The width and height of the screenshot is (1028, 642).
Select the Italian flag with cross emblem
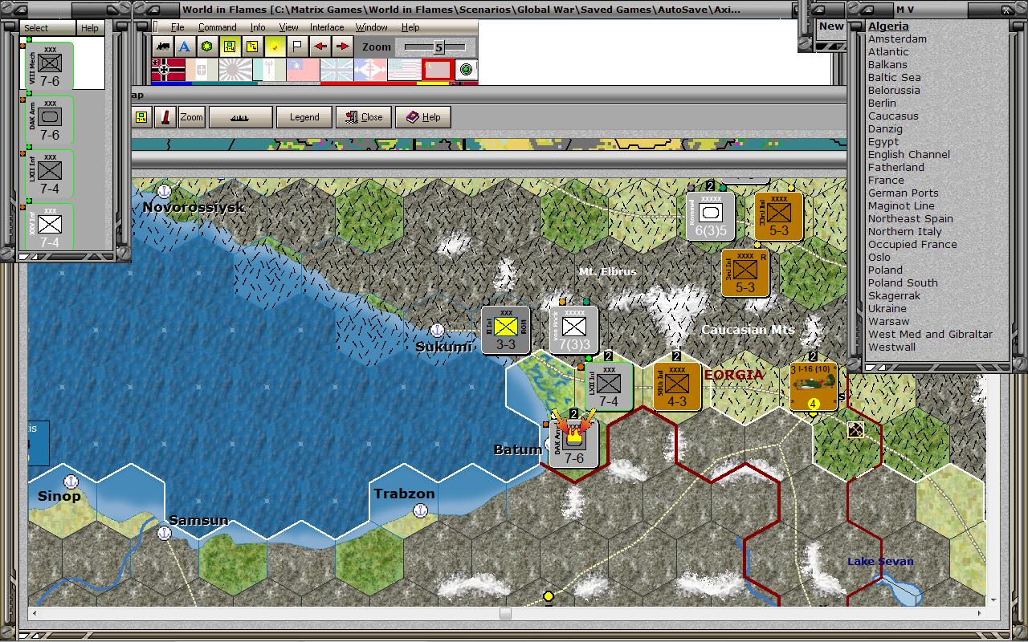coord(202,70)
